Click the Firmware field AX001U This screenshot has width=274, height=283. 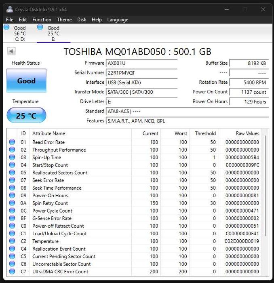[141, 63]
